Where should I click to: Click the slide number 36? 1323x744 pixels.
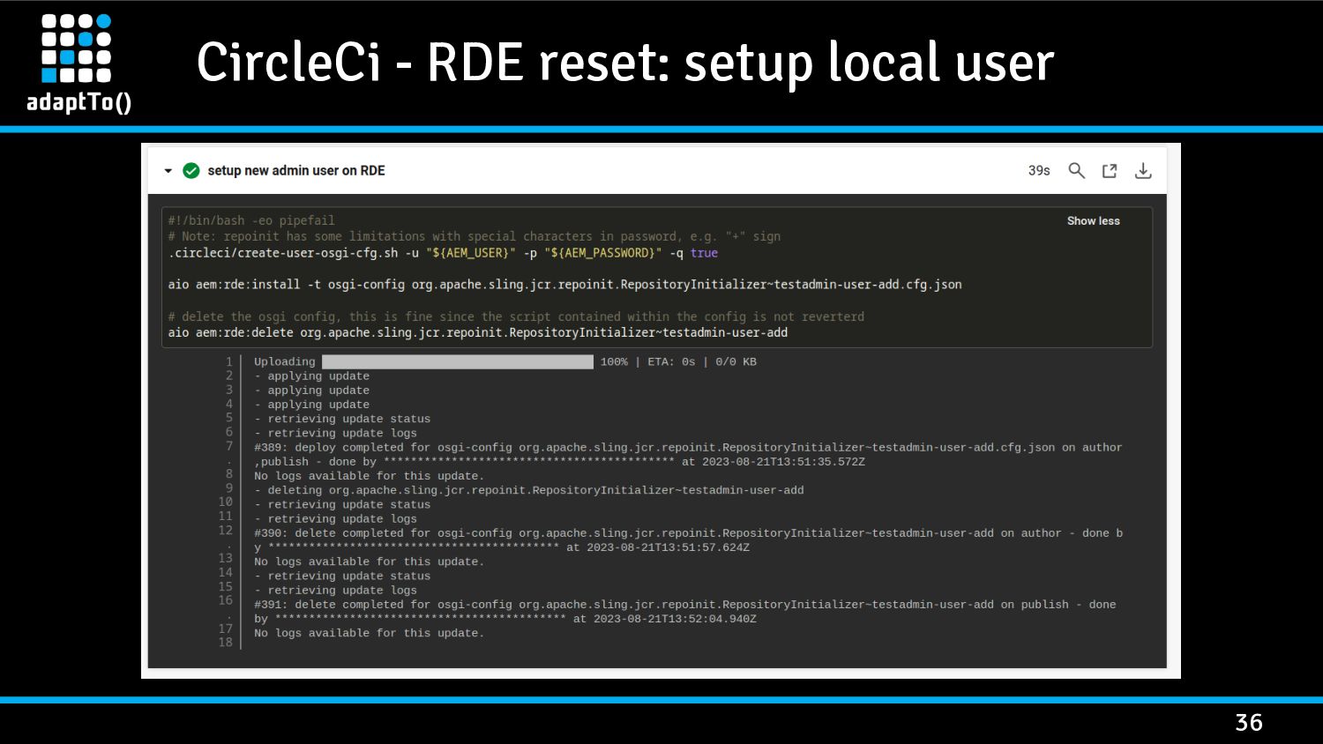(1249, 723)
